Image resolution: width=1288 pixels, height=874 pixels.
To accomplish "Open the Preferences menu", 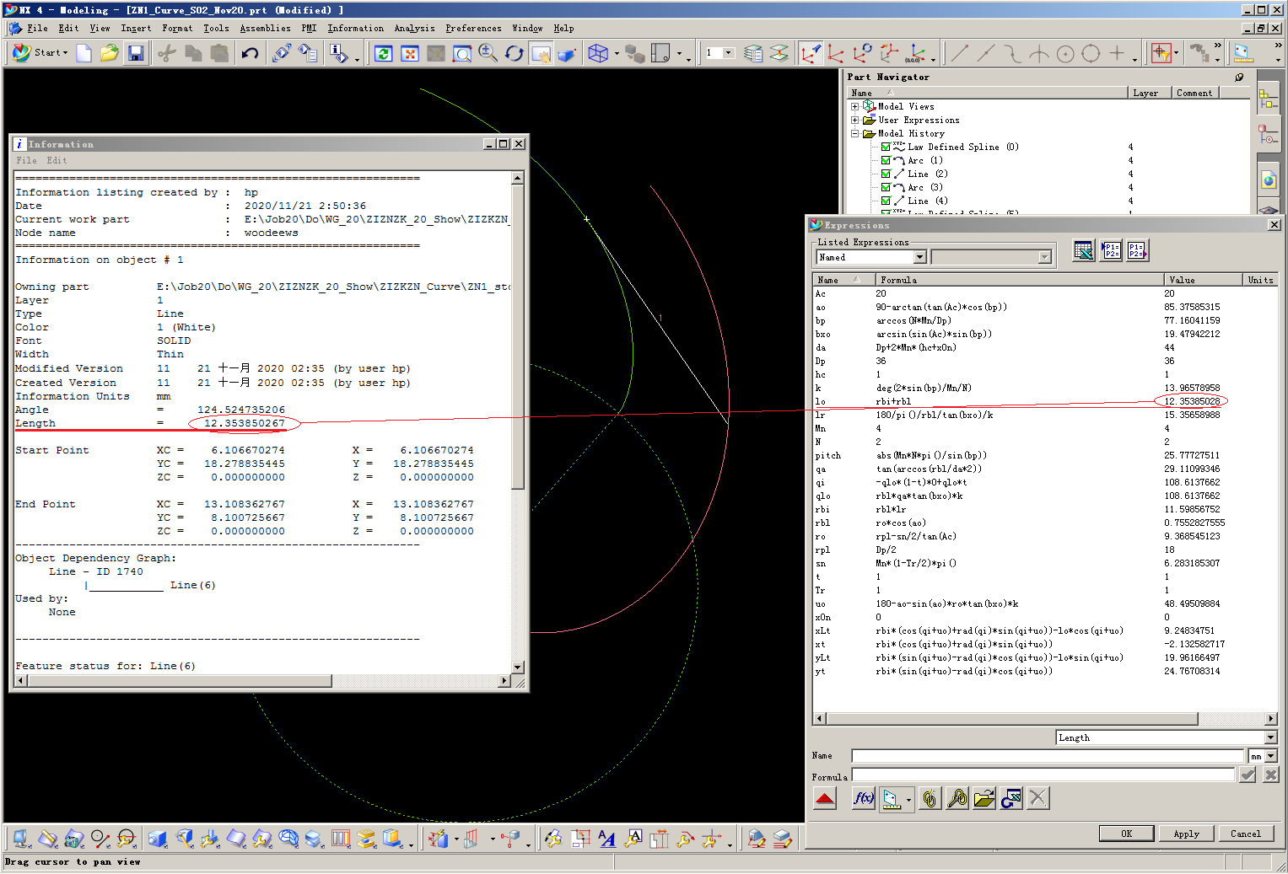I will click(x=473, y=28).
